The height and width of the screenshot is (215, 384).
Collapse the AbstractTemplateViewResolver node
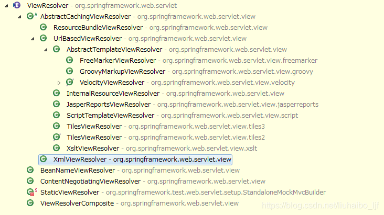pos(46,50)
